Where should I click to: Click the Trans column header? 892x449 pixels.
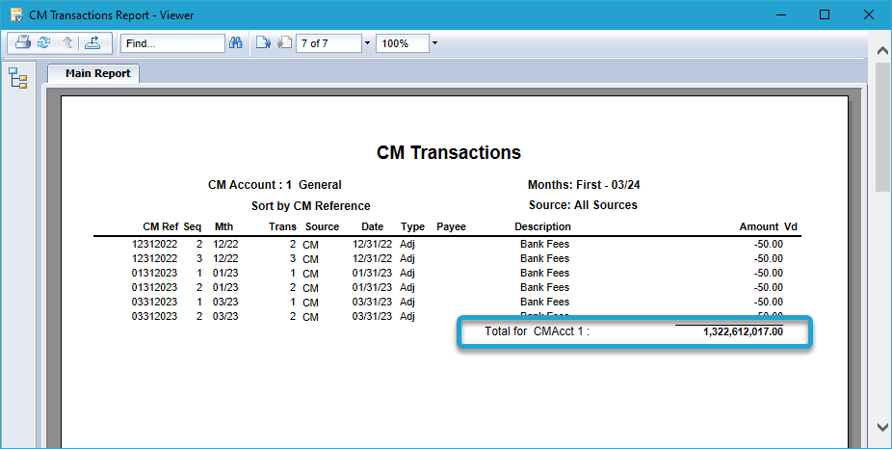pos(283,226)
